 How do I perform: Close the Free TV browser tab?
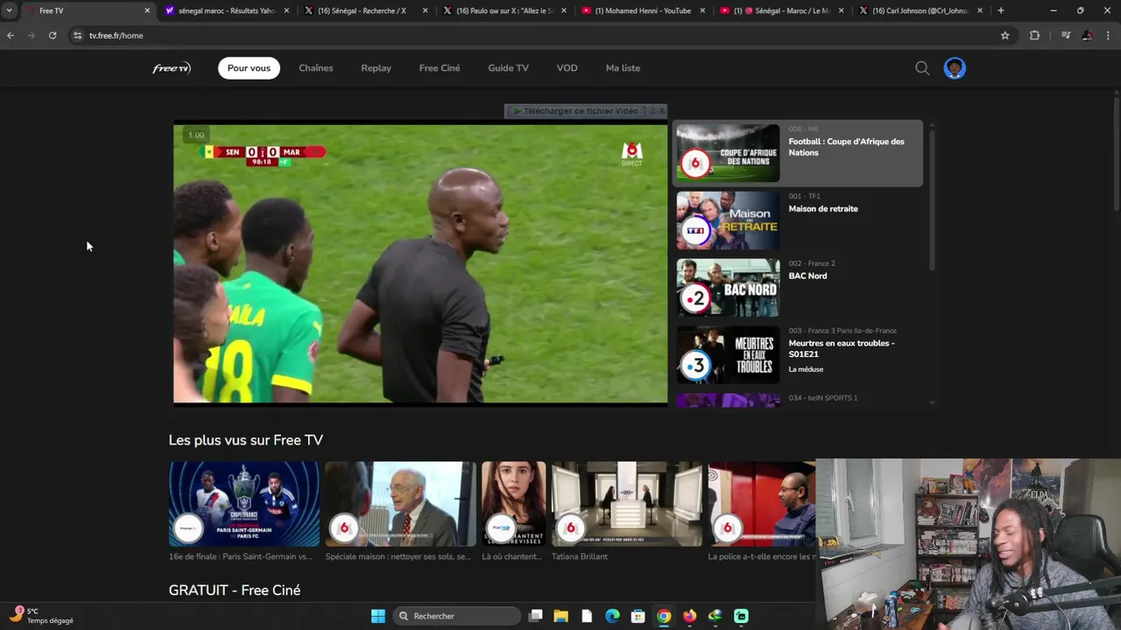[x=147, y=10]
